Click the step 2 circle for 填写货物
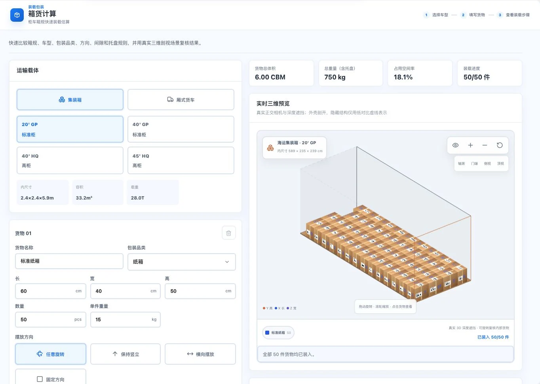Screen dimensions: 540x384 (x=463, y=15)
